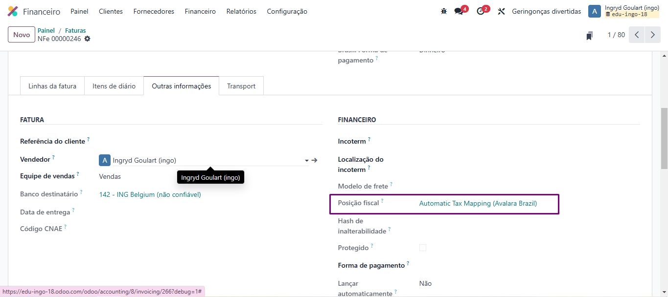
Task: Show help tooltip for Forma de pagamento
Action: pos(408,263)
